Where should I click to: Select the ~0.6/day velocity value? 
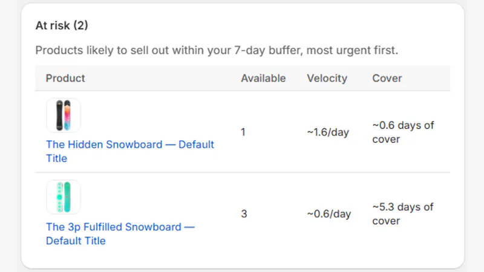329,214
